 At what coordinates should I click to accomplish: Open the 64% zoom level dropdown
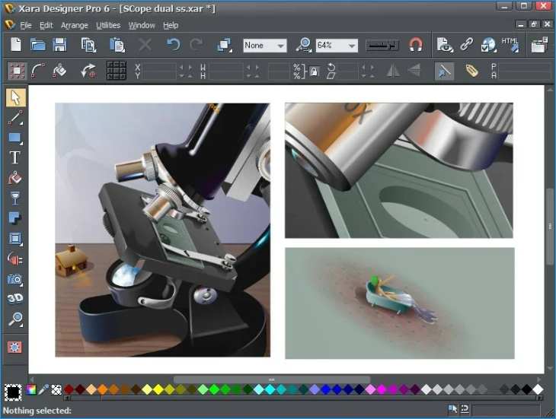337,46
